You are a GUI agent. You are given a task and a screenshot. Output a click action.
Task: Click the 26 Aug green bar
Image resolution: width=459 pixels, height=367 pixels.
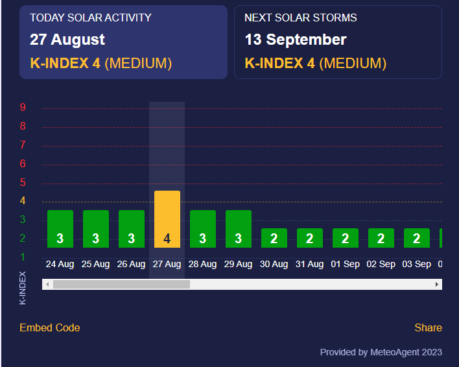(132, 229)
